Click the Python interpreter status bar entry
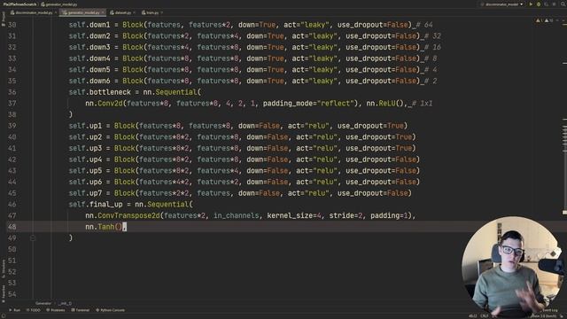The height and width of the screenshot is (319, 567). 543,316
